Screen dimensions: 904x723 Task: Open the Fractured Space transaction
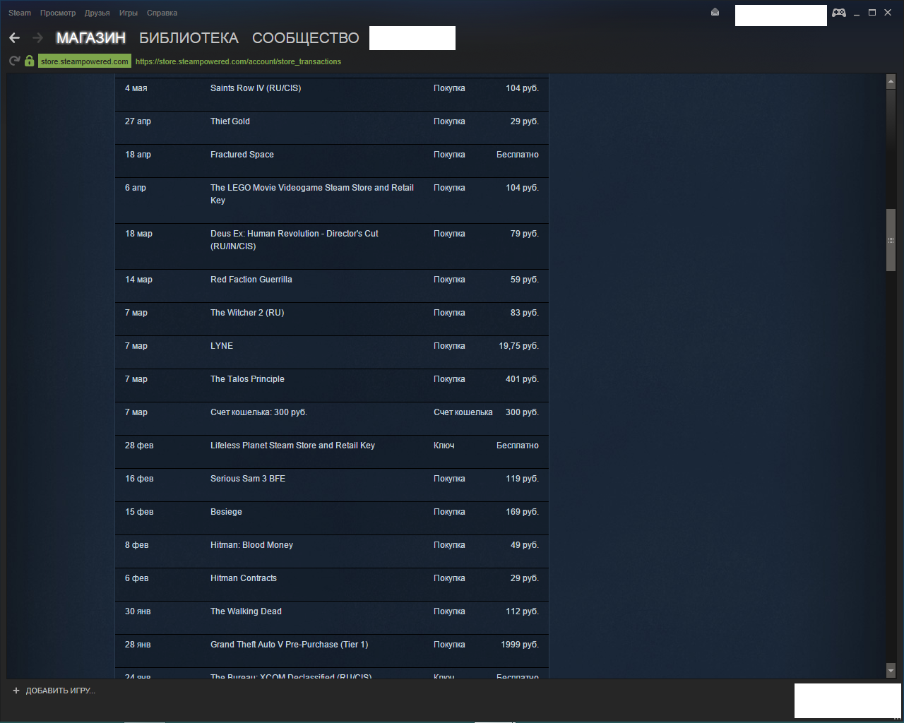click(332, 161)
